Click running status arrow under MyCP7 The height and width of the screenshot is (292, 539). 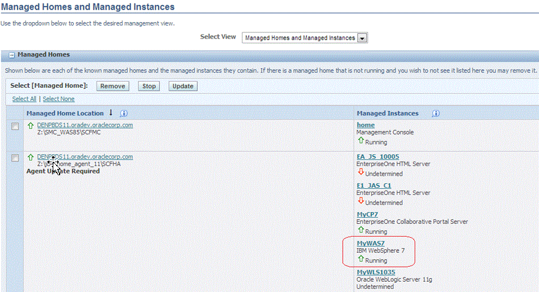click(361, 230)
